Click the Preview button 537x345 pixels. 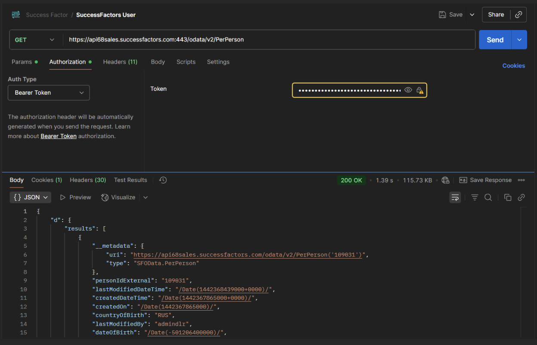click(x=75, y=197)
